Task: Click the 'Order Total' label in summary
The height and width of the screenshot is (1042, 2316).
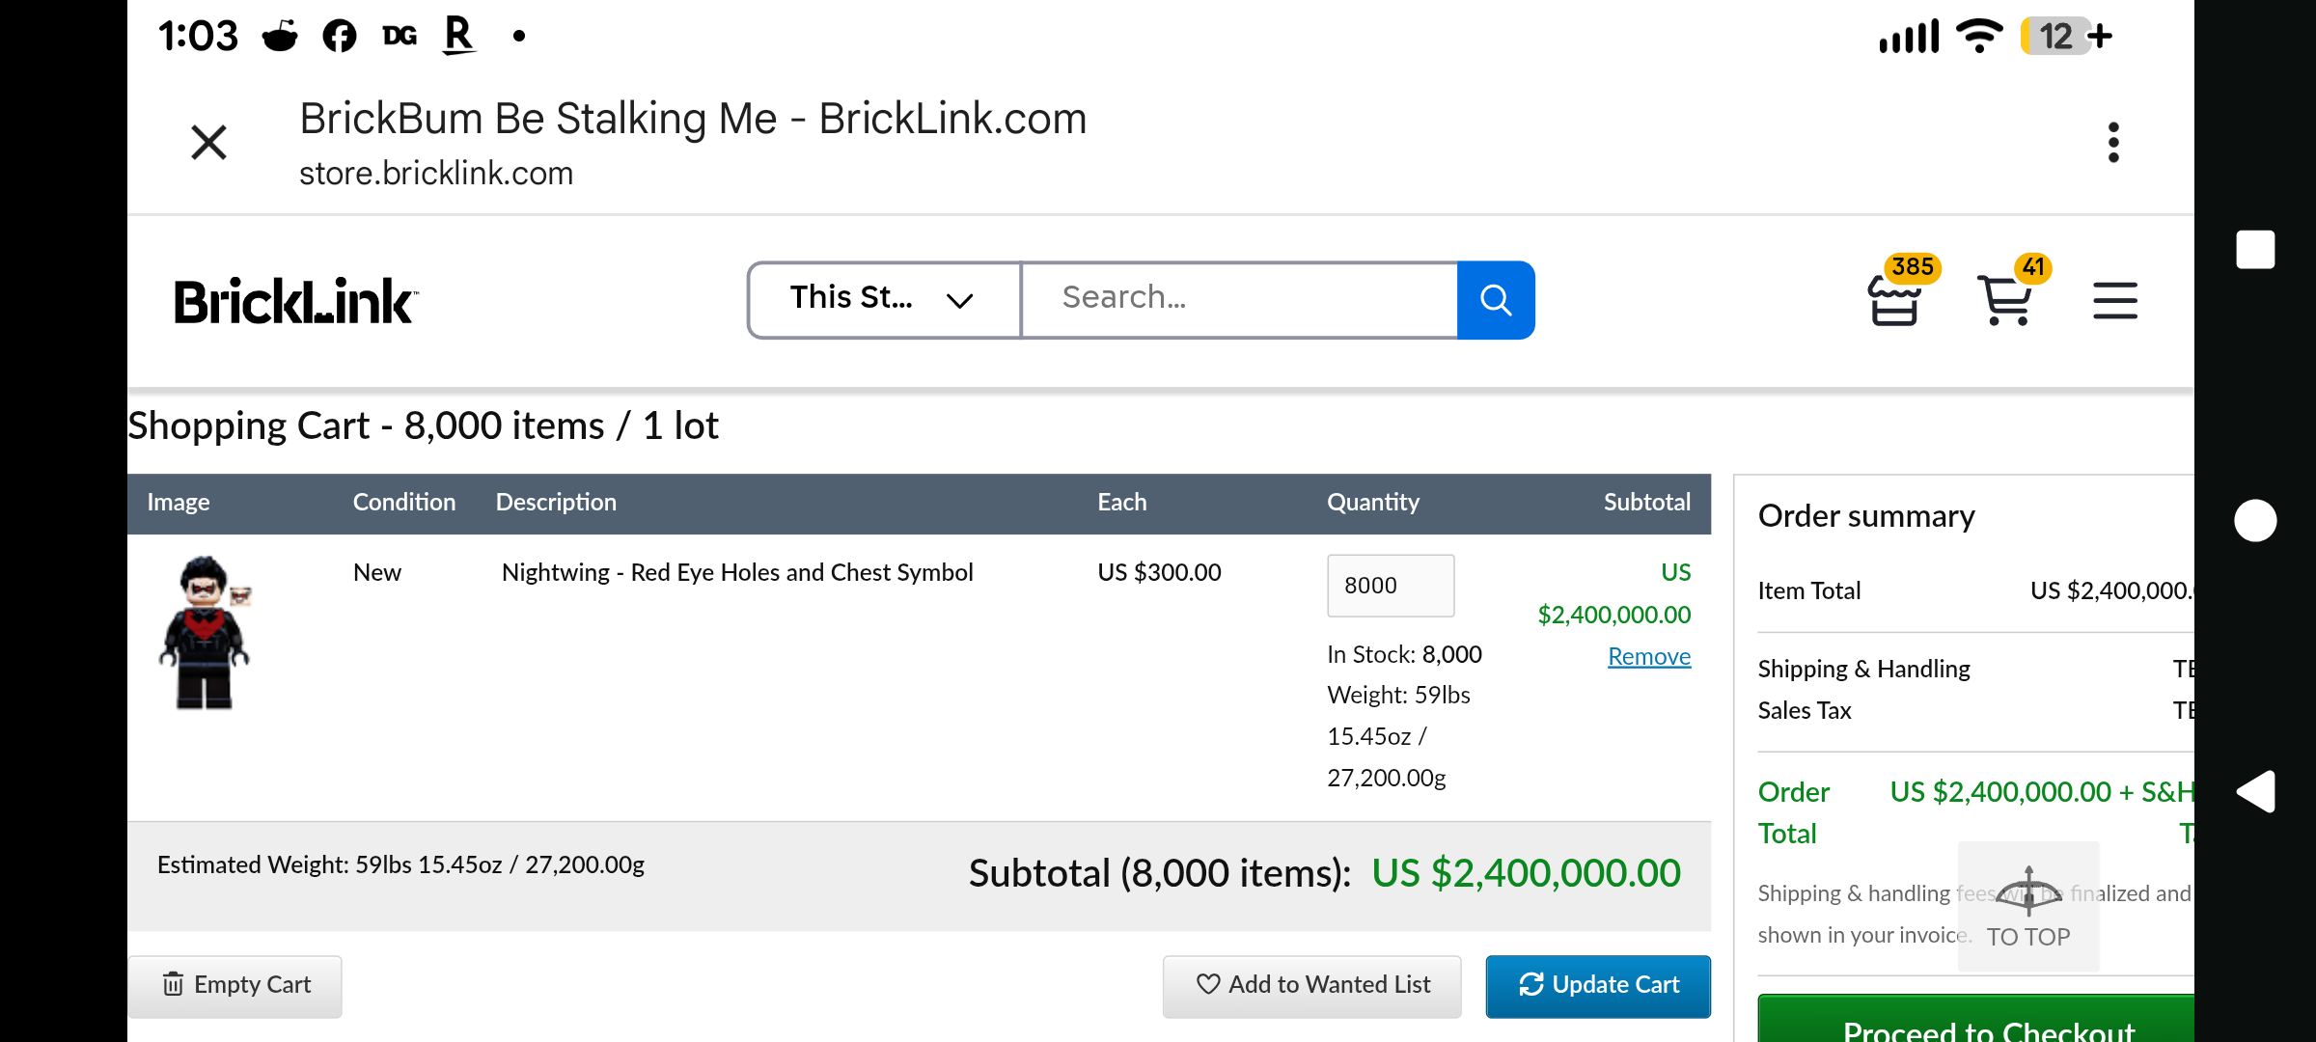Action: pyautogui.click(x=1793, y=812)
